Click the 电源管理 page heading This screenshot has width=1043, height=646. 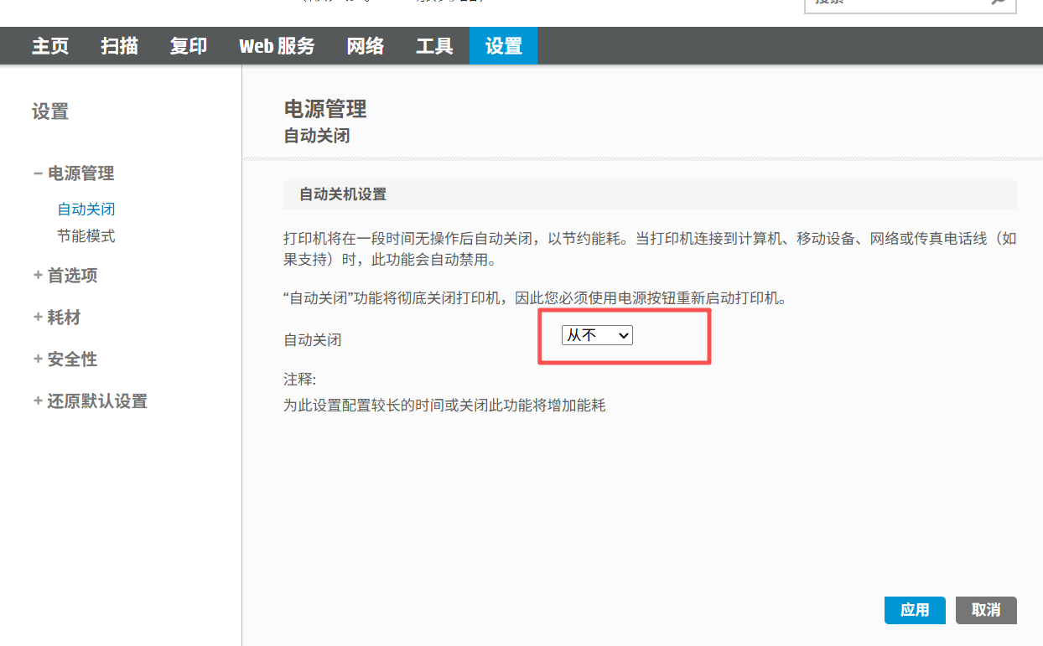point(325,109)
